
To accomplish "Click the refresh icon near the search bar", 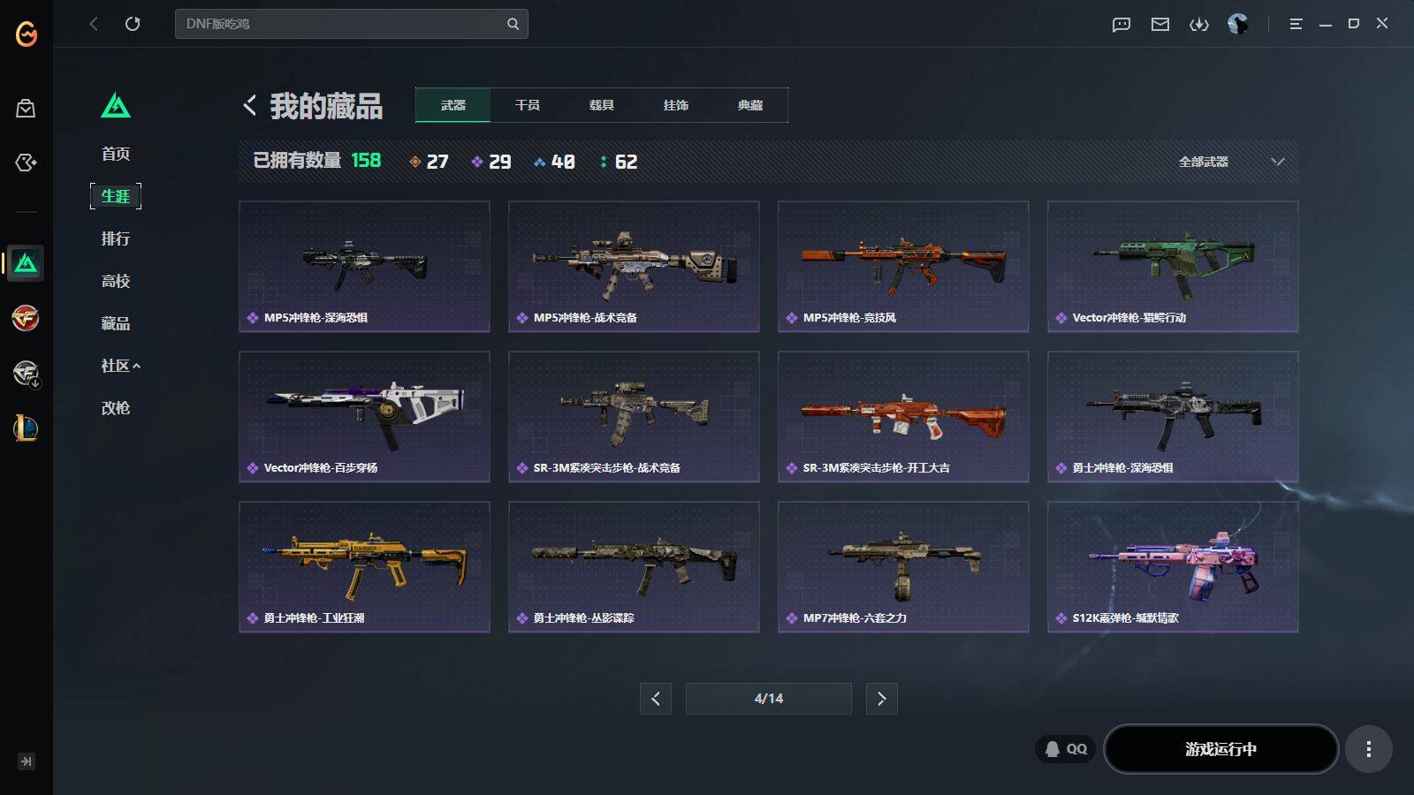I will tap(133, 24).
